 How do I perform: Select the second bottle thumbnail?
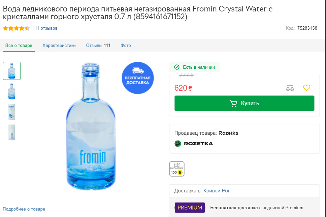click(12, 91)
